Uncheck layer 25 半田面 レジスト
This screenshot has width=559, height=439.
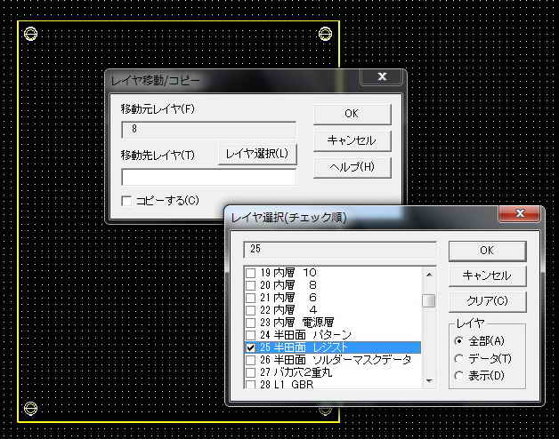point(251,347)
